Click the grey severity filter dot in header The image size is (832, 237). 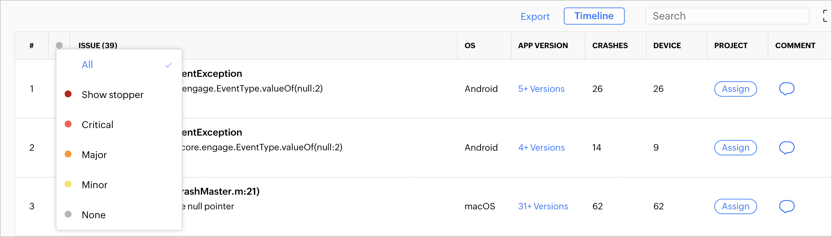(x=59, y=45)
